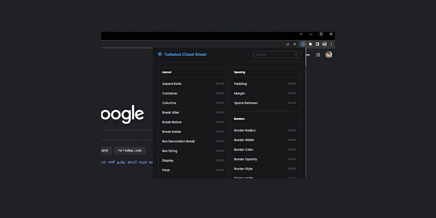Viewport: 436px width, 218px height.
Task: Expand the Break Before row
Action: coord(193,122)
